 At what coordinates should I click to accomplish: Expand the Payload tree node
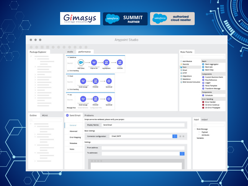pyautogui.click(x=199, y=132)
